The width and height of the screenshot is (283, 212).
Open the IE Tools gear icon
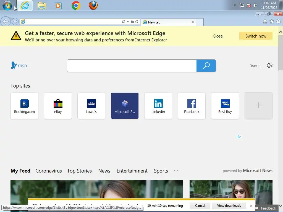(x=279, y=22)
